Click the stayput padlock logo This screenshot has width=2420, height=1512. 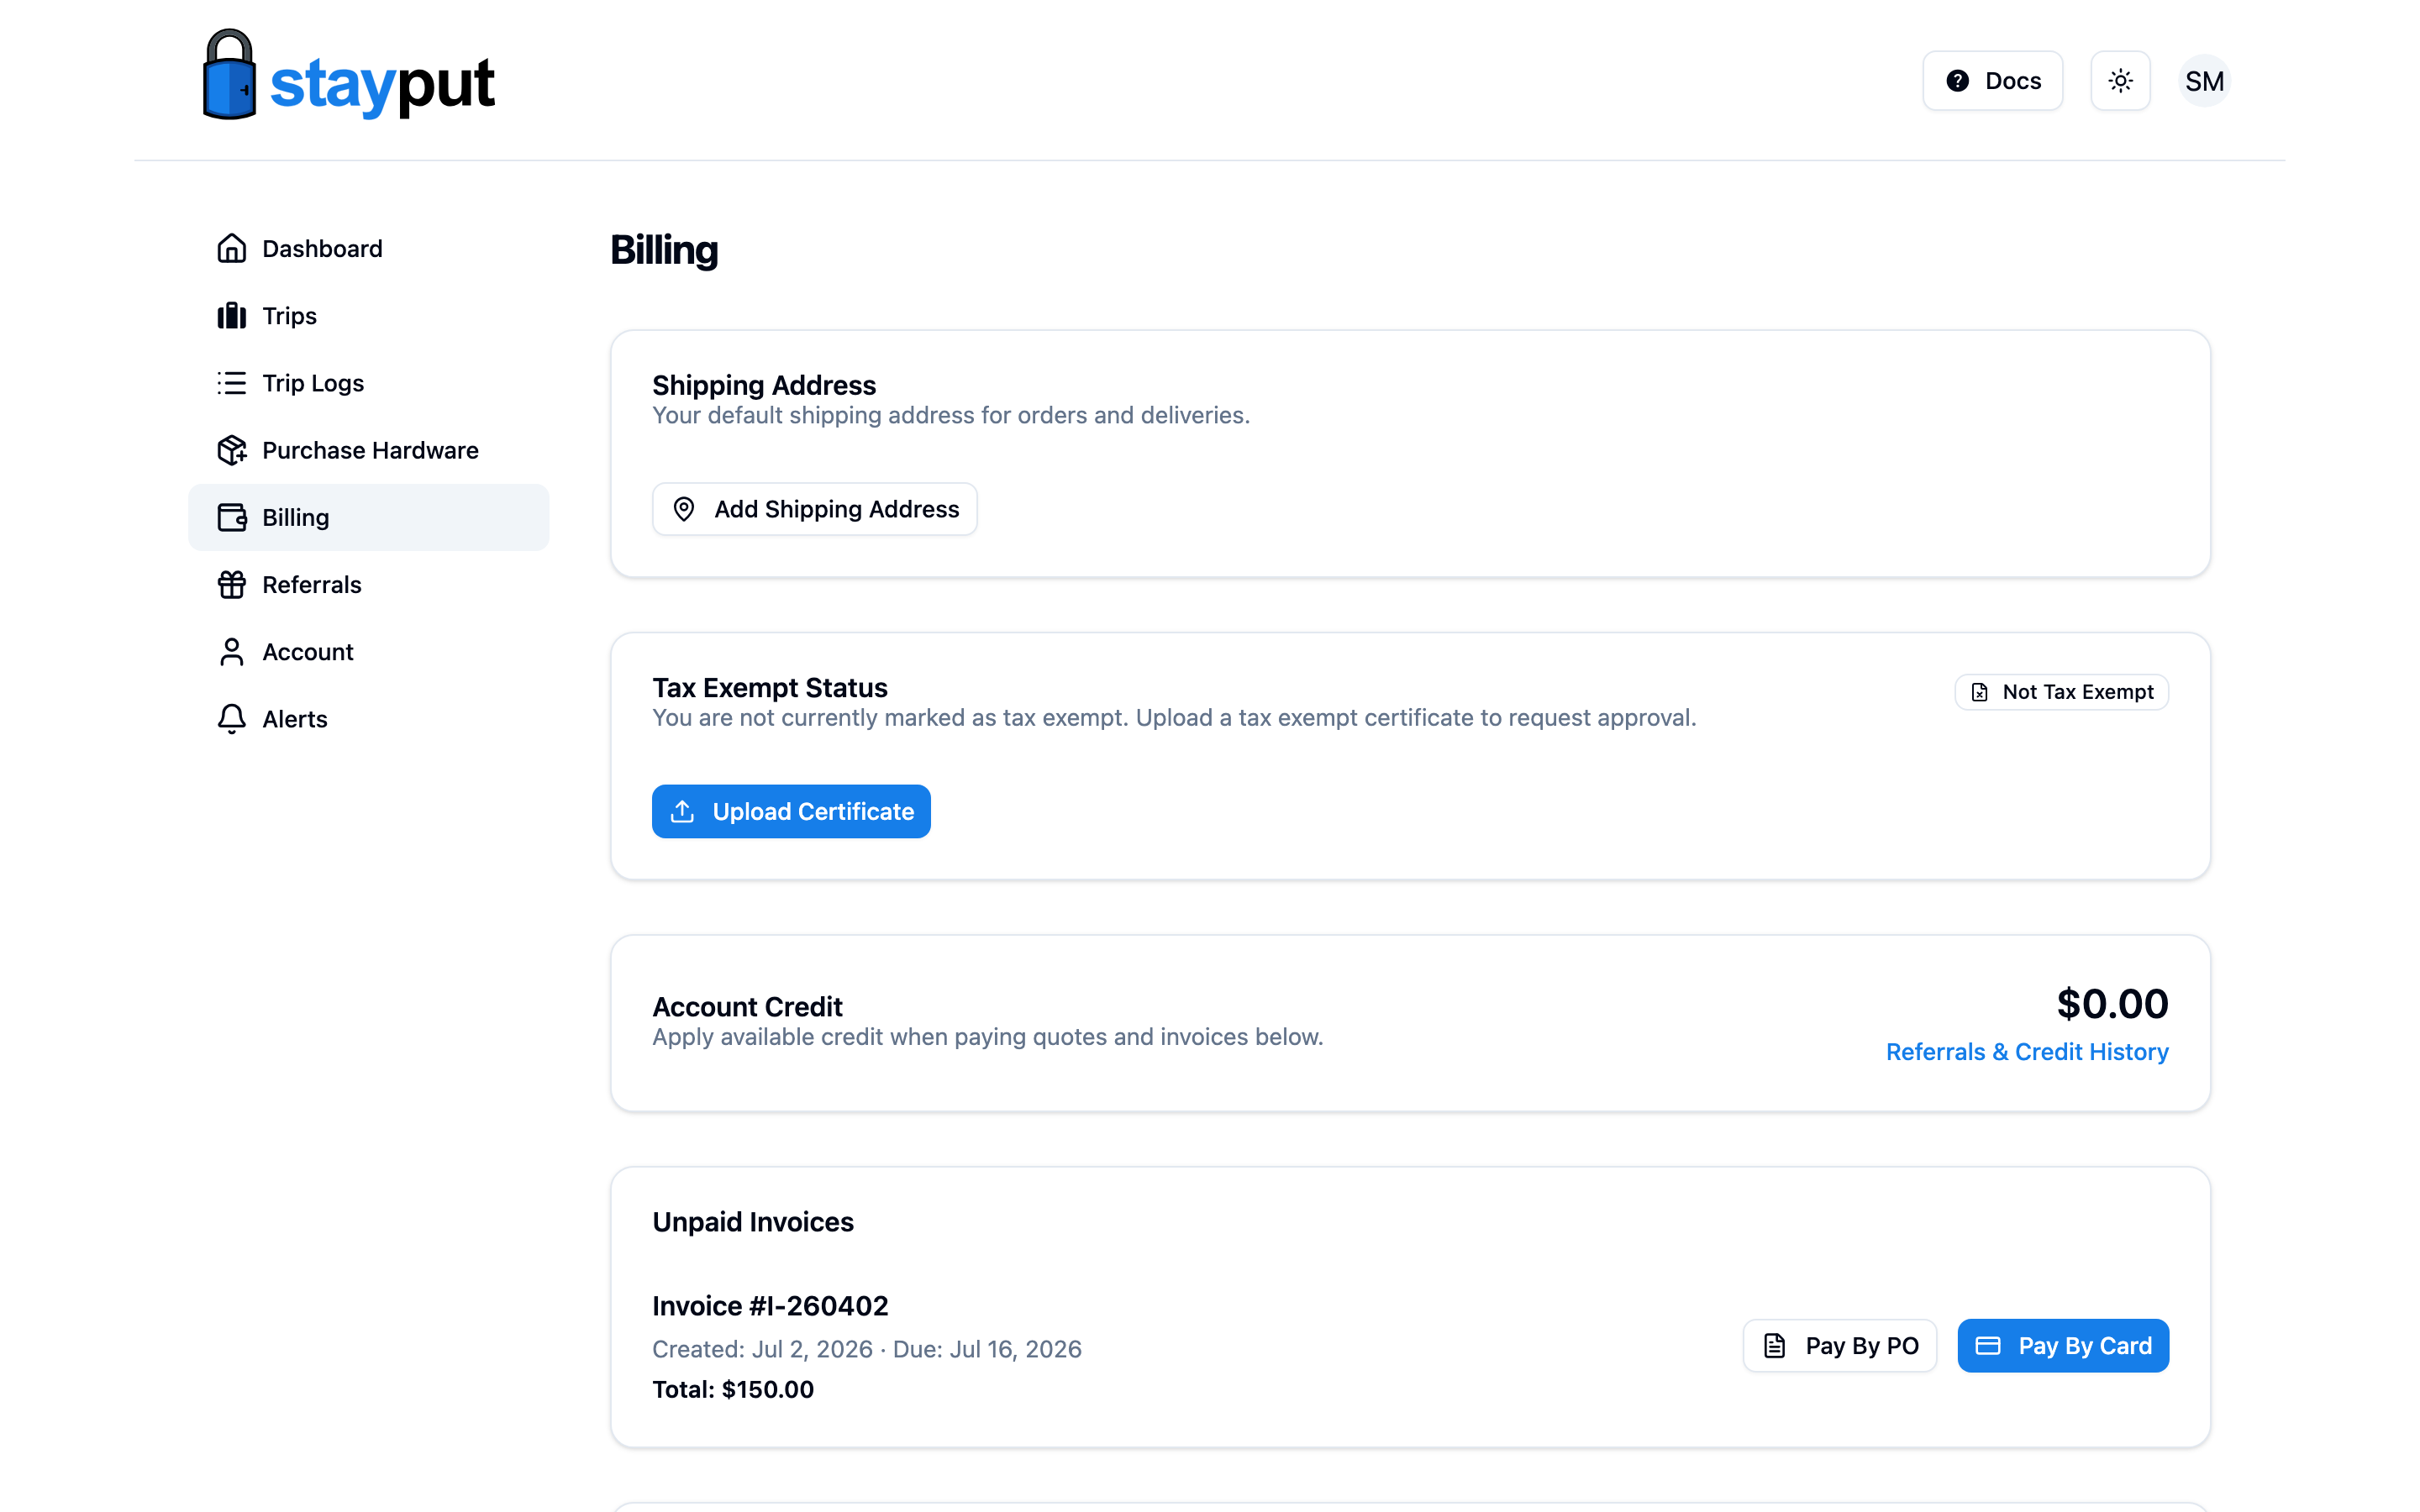[229, 75]
